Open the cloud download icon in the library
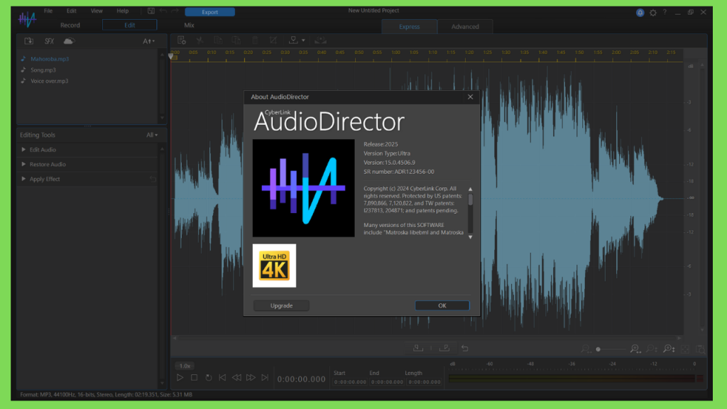The height and width of the screenshot is (409, 727). (x=69, y=41)
